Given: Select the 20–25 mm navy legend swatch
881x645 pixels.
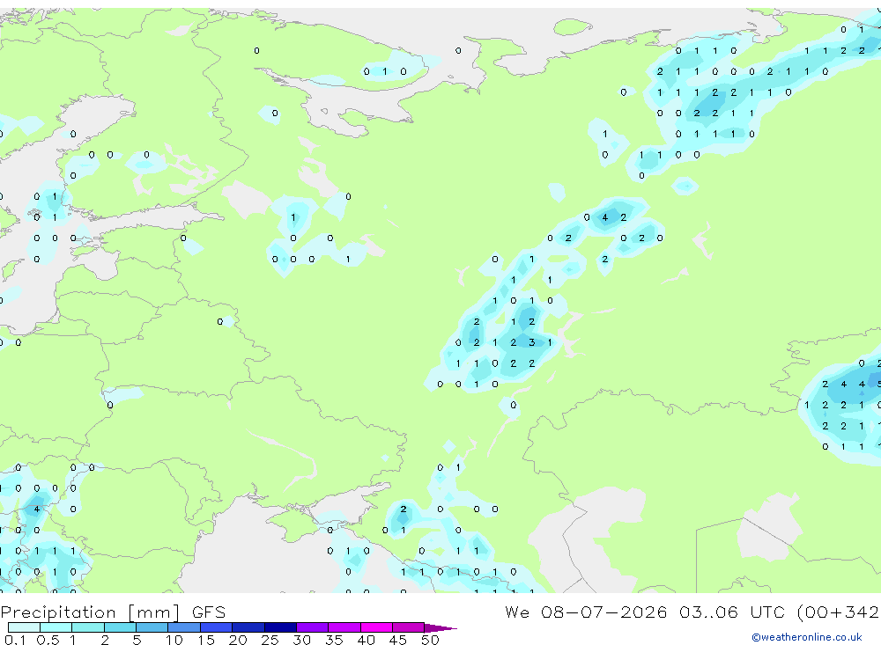Looking at the screenshot, I should 248,627.
